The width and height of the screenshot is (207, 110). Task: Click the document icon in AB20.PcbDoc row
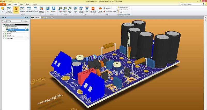tap(26, 30)
